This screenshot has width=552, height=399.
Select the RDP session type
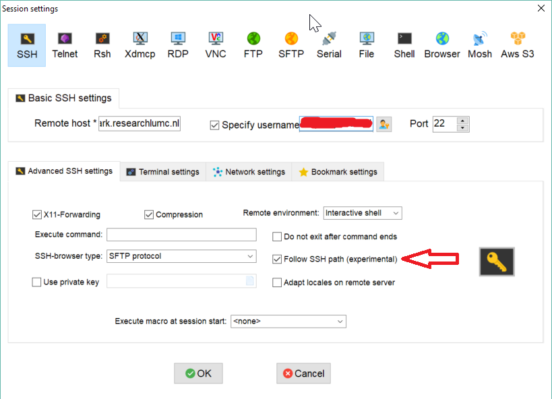coord(178,45)
